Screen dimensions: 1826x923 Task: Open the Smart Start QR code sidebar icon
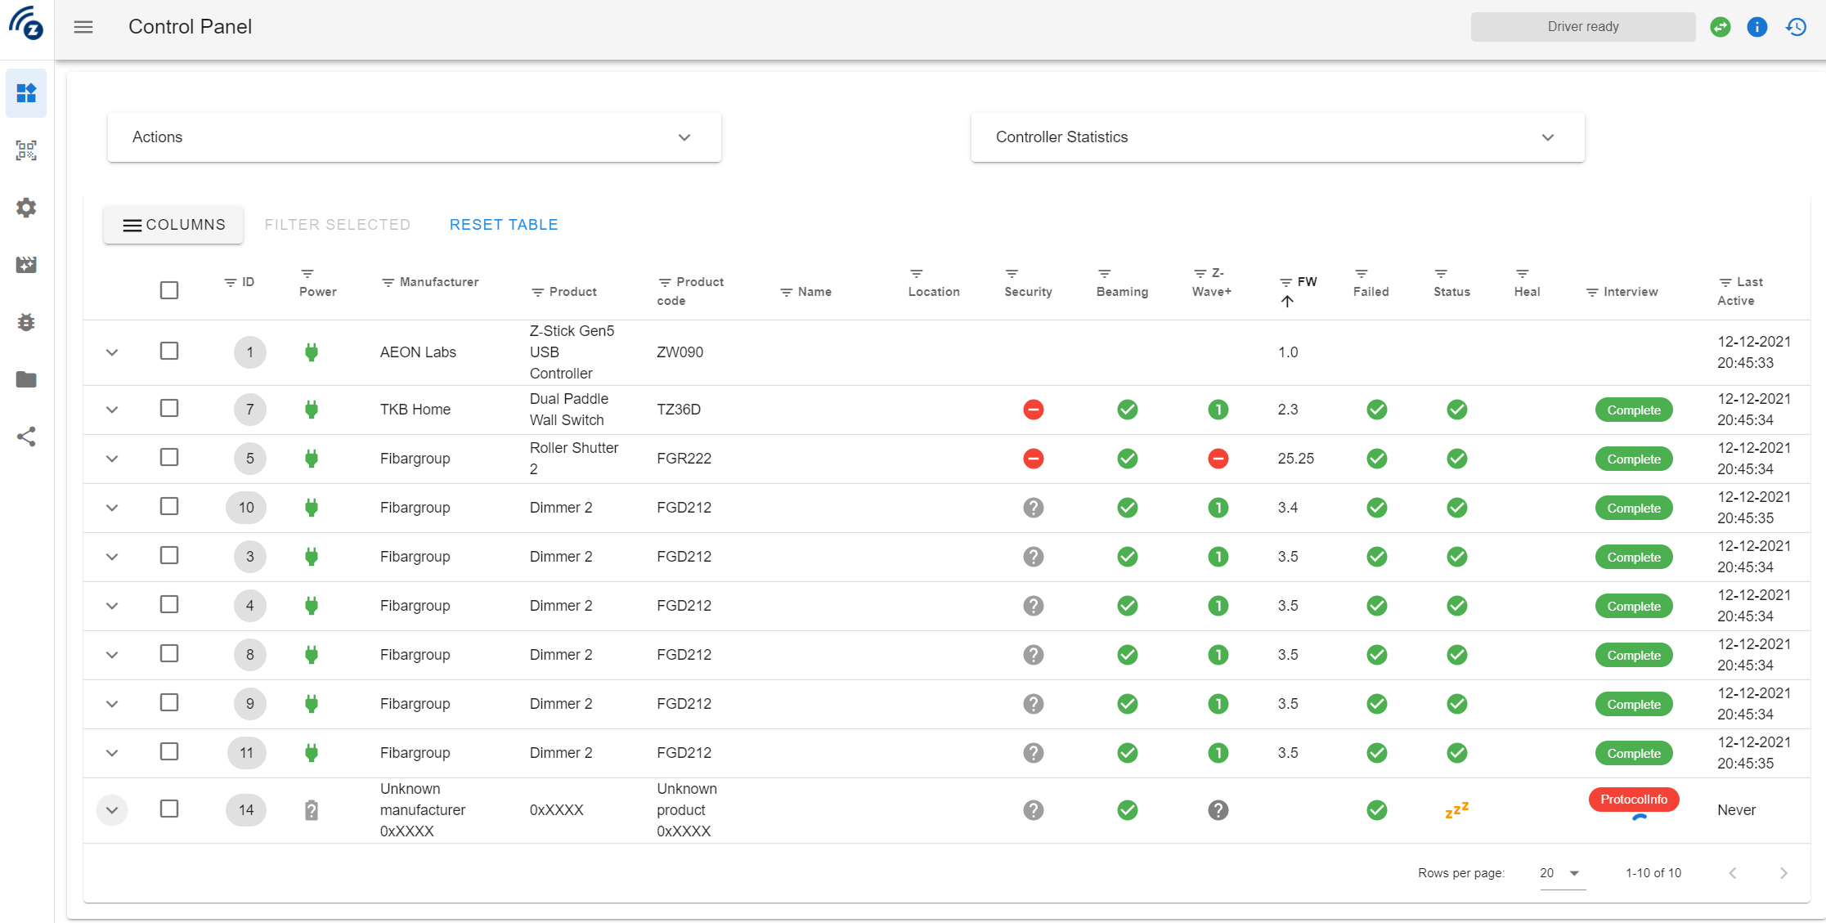point(26,150)
